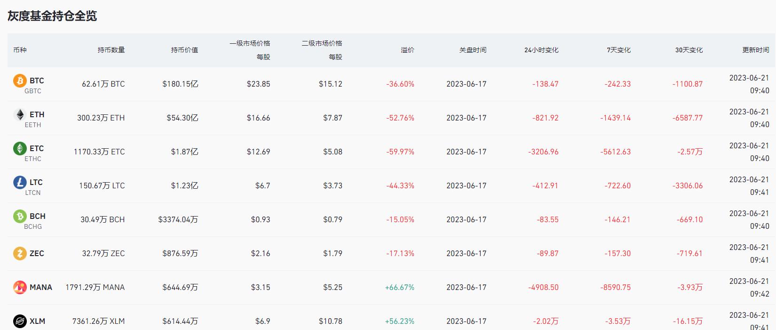This screenshot has width=776, height=330.
Task: Click the 32.79万 ZEC holdings cell
Action: (103, 253)
